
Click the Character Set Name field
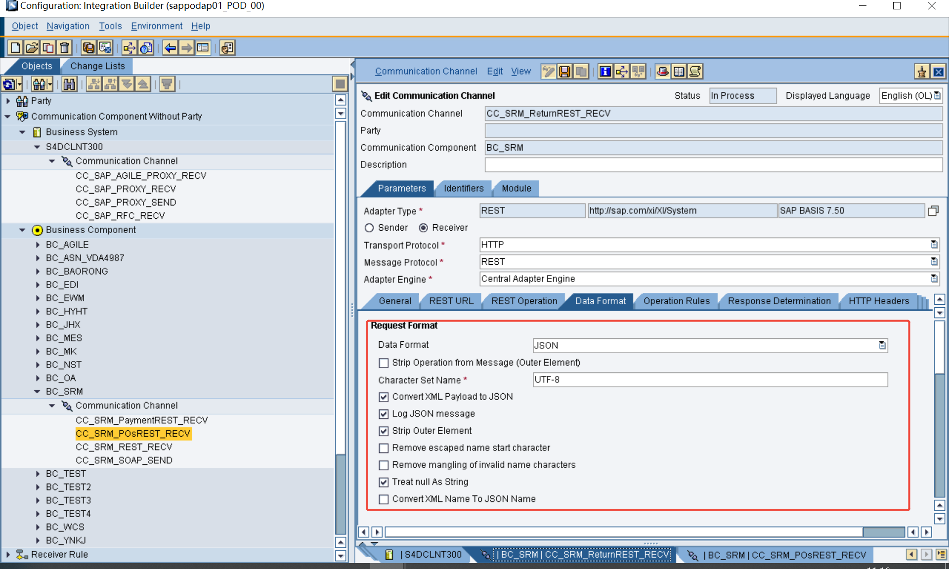tap(710, 380)
